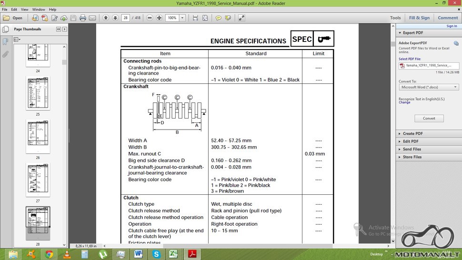
Task: Click the document vertical scrollbar thumb
Action: click(393, 44)
